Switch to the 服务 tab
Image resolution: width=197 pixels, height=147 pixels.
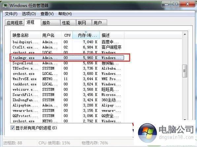(x=50, y=23)
